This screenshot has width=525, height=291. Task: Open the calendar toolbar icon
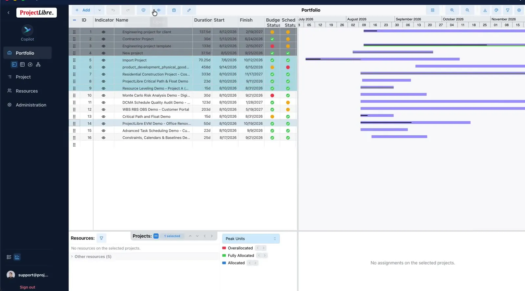click(174, 10)
